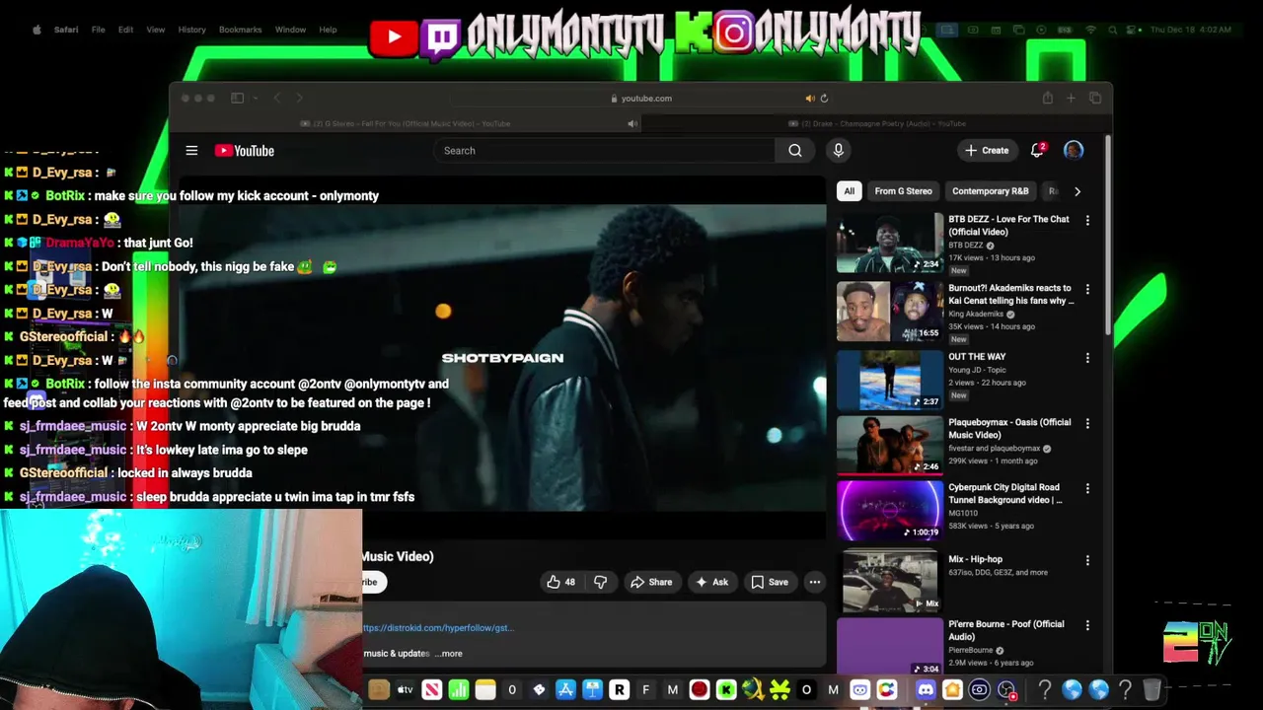Launch Apple TV from the Dock
The height and width of the screenshot is (710, 1263).
pos(405,690)
